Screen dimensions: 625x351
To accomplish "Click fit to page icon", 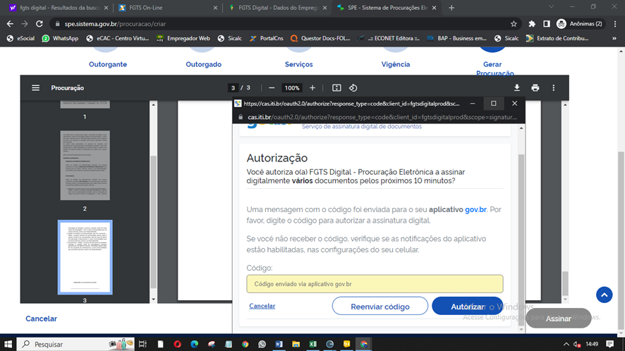I will [x=336, y=88].
